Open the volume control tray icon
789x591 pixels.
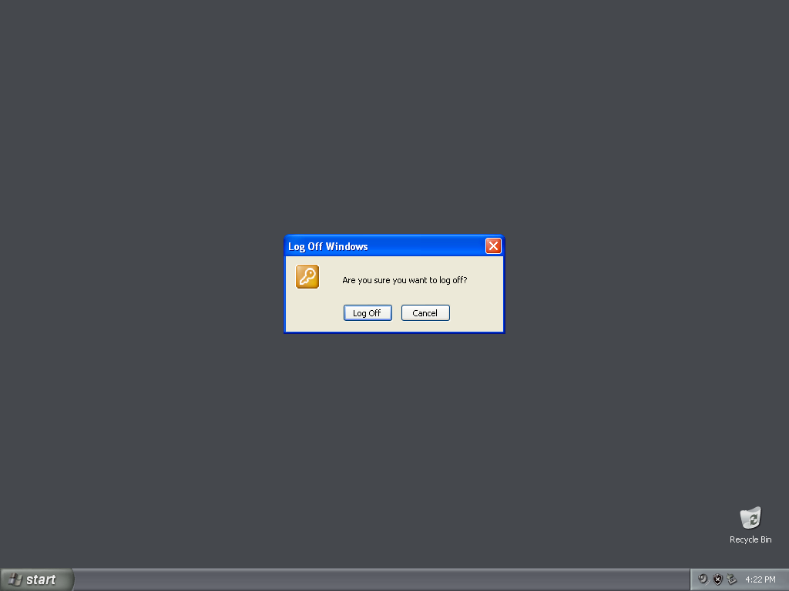point(703,579)
